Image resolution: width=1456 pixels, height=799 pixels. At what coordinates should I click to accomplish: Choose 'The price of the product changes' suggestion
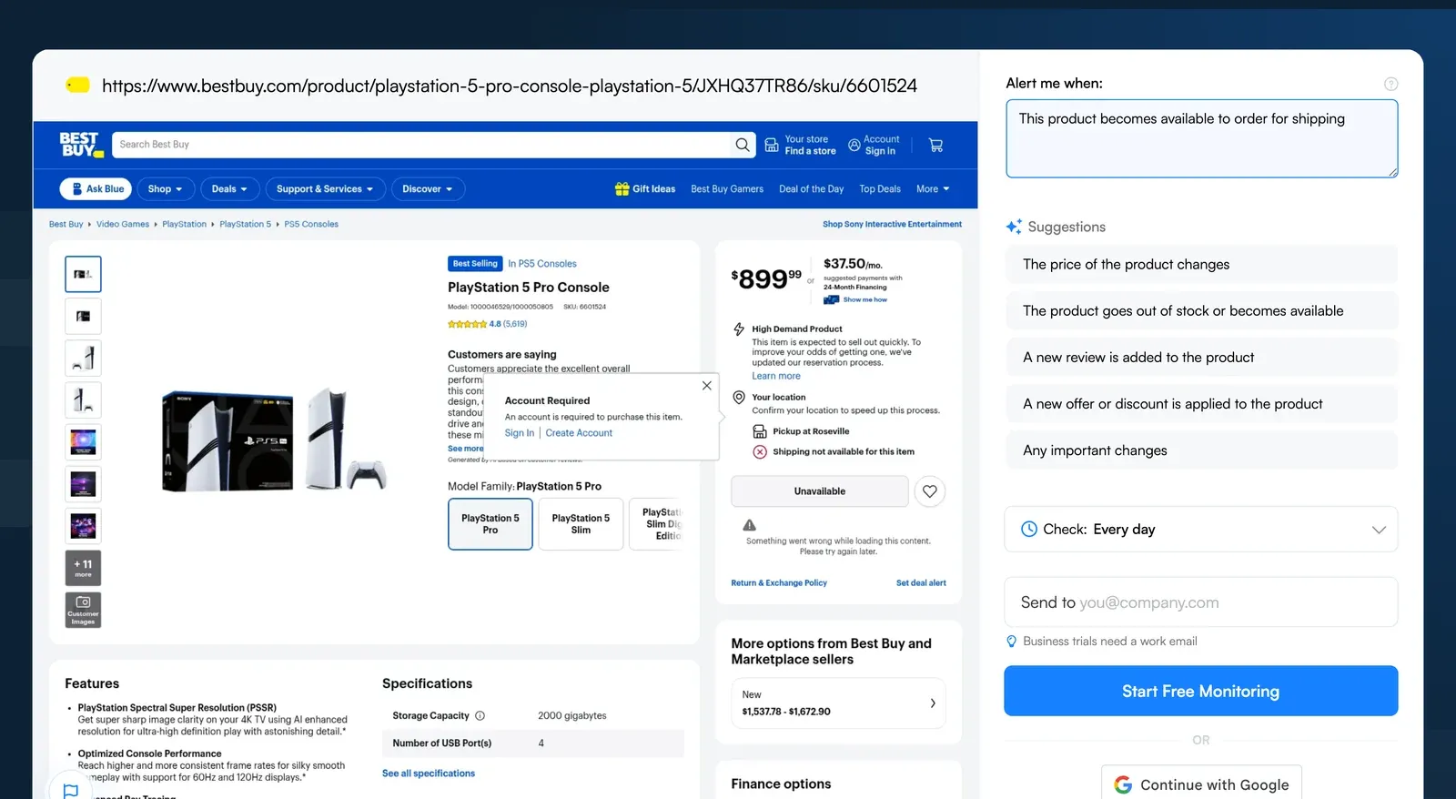click(1201, 265)
